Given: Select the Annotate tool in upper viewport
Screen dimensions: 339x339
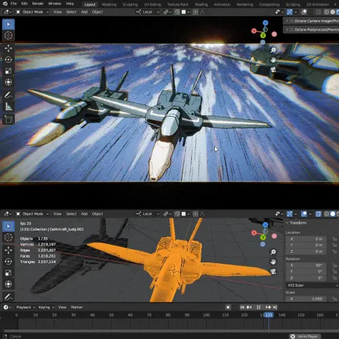Looking at the screenshot, I should tap(8, 95).
